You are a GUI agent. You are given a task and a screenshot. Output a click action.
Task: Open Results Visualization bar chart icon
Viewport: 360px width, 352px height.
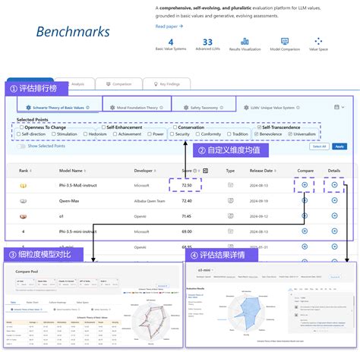(245, 42)
